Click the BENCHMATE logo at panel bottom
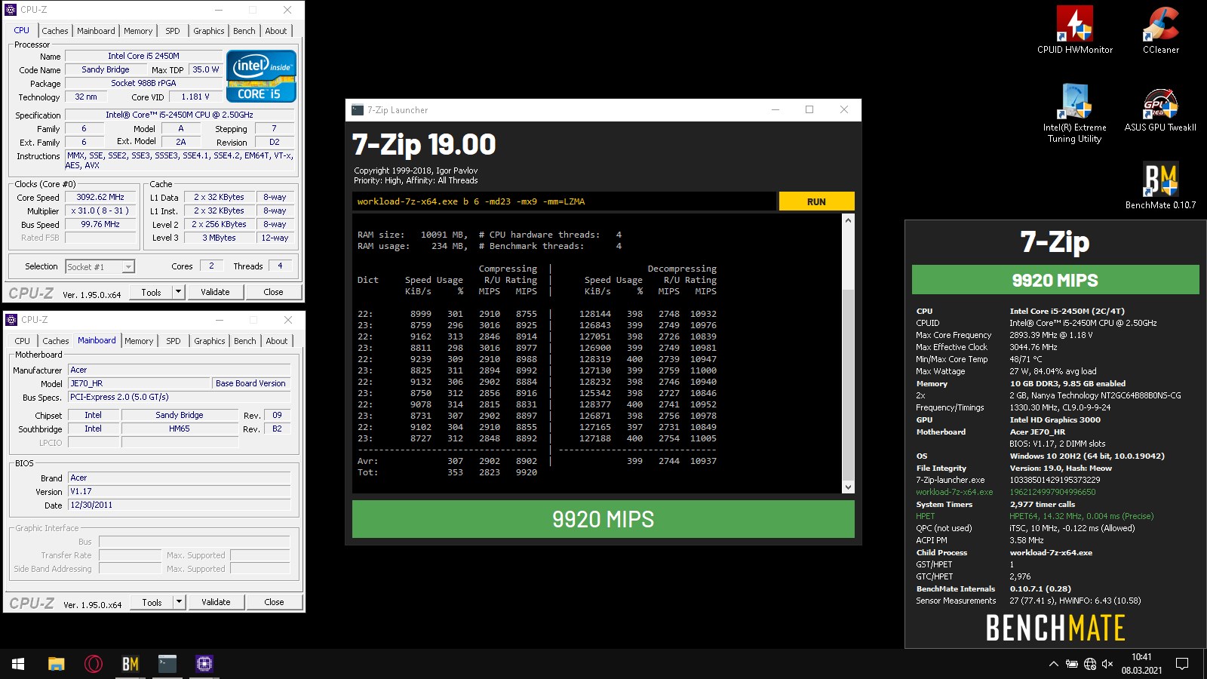 1055,628
